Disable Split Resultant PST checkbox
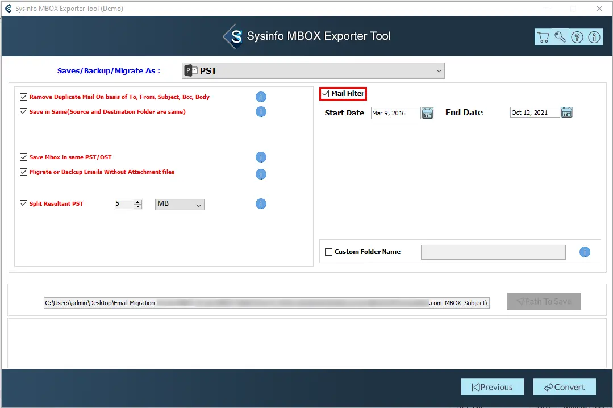This screenshot has width=613, height=408. tap(23, 204)
